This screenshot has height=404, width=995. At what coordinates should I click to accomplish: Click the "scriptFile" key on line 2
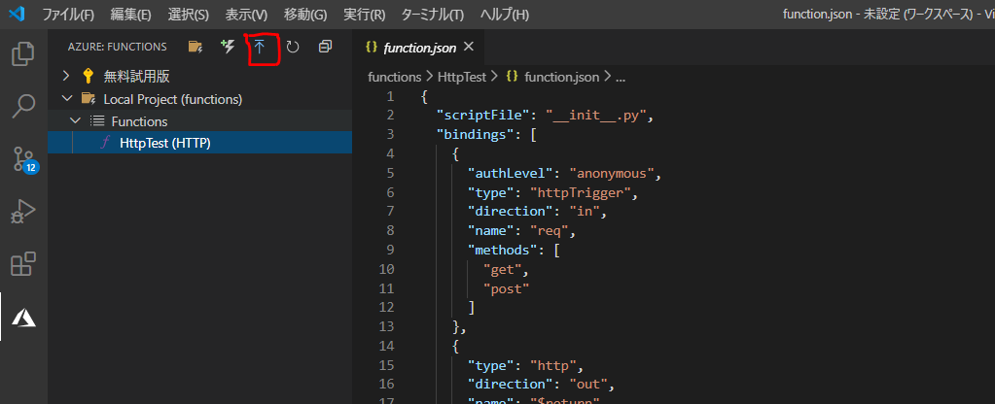(x=482, y=116)
